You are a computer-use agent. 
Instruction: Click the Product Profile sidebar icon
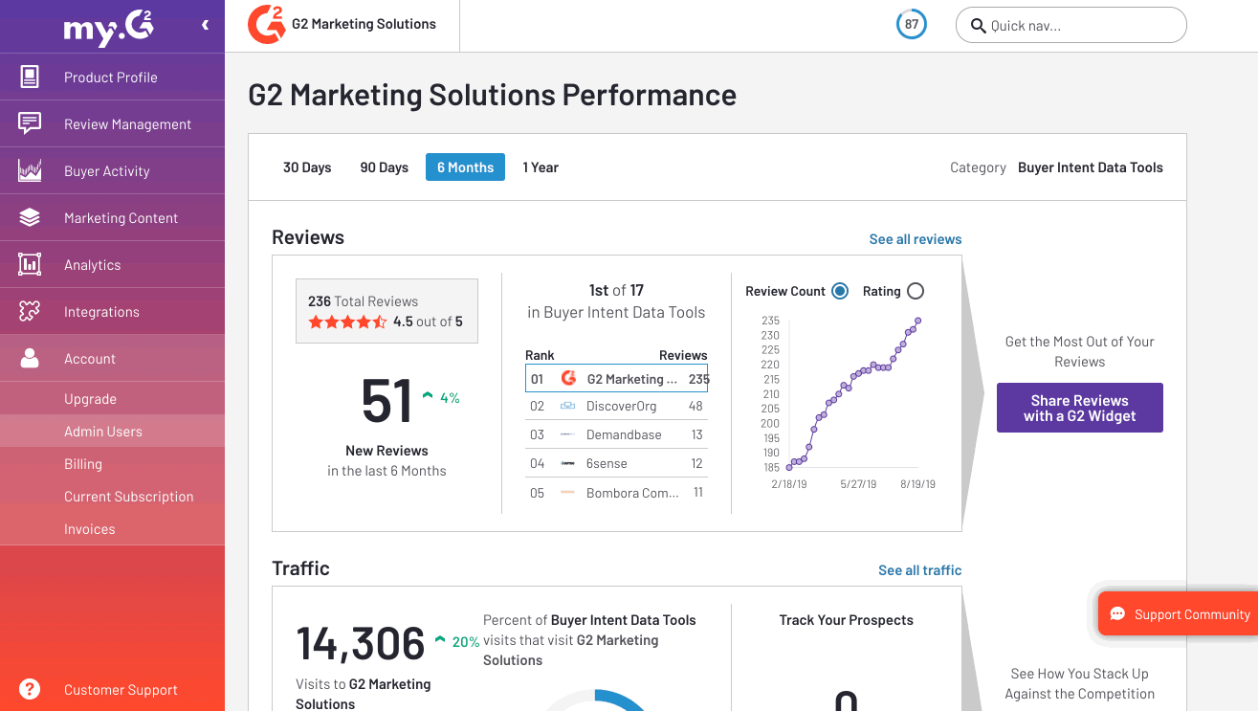coord(30,77)
